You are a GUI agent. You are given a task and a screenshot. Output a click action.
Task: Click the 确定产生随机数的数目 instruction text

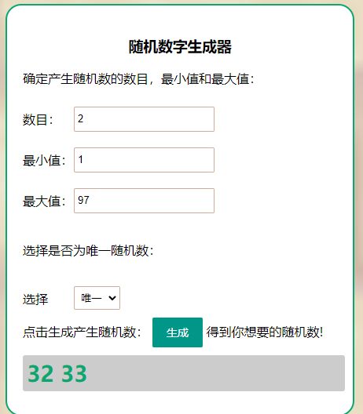[x=85, y=79]
